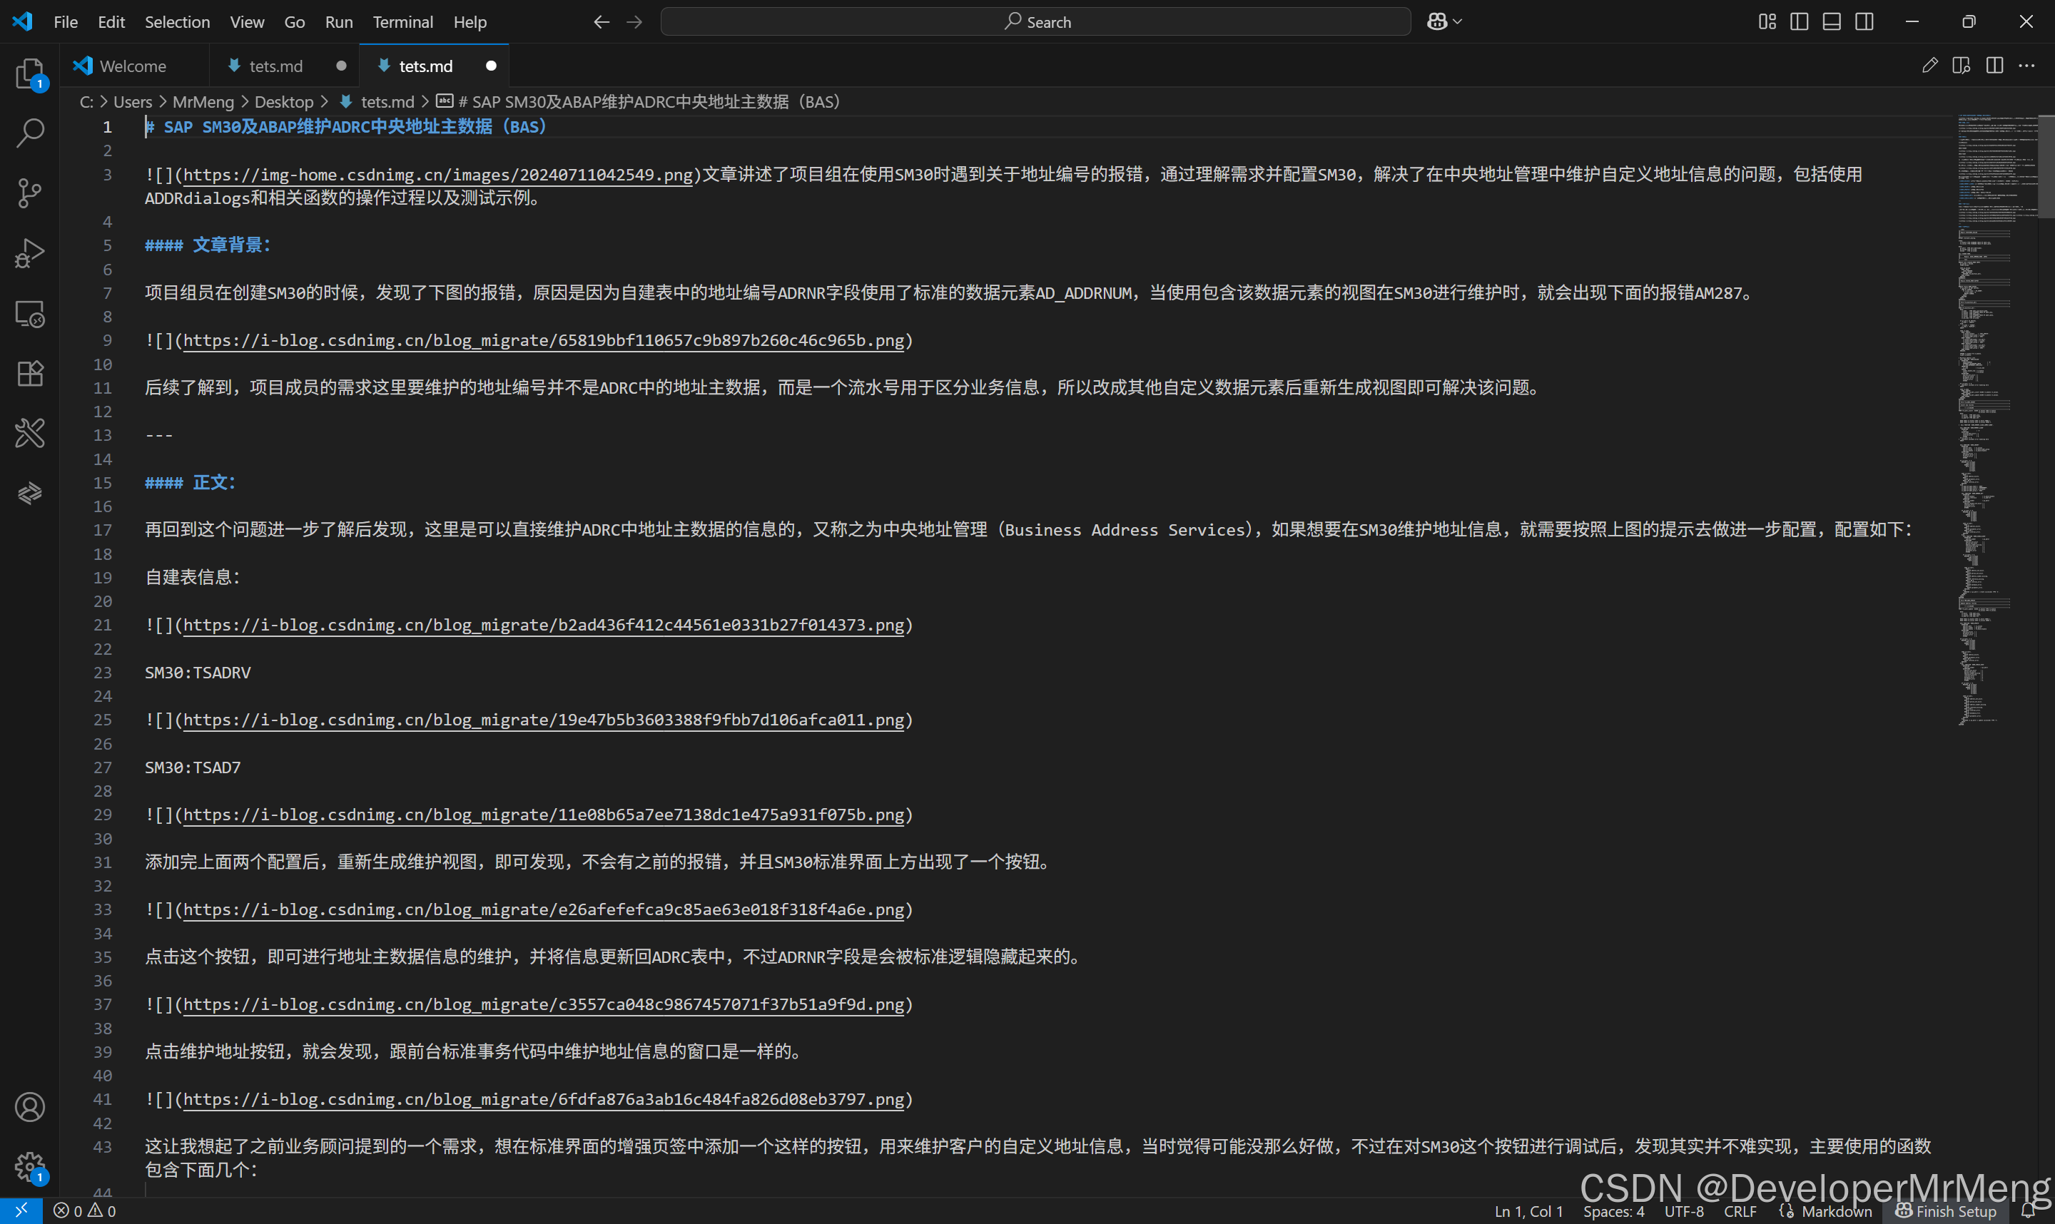Click the Manage gear icon

coord(30,1166)
